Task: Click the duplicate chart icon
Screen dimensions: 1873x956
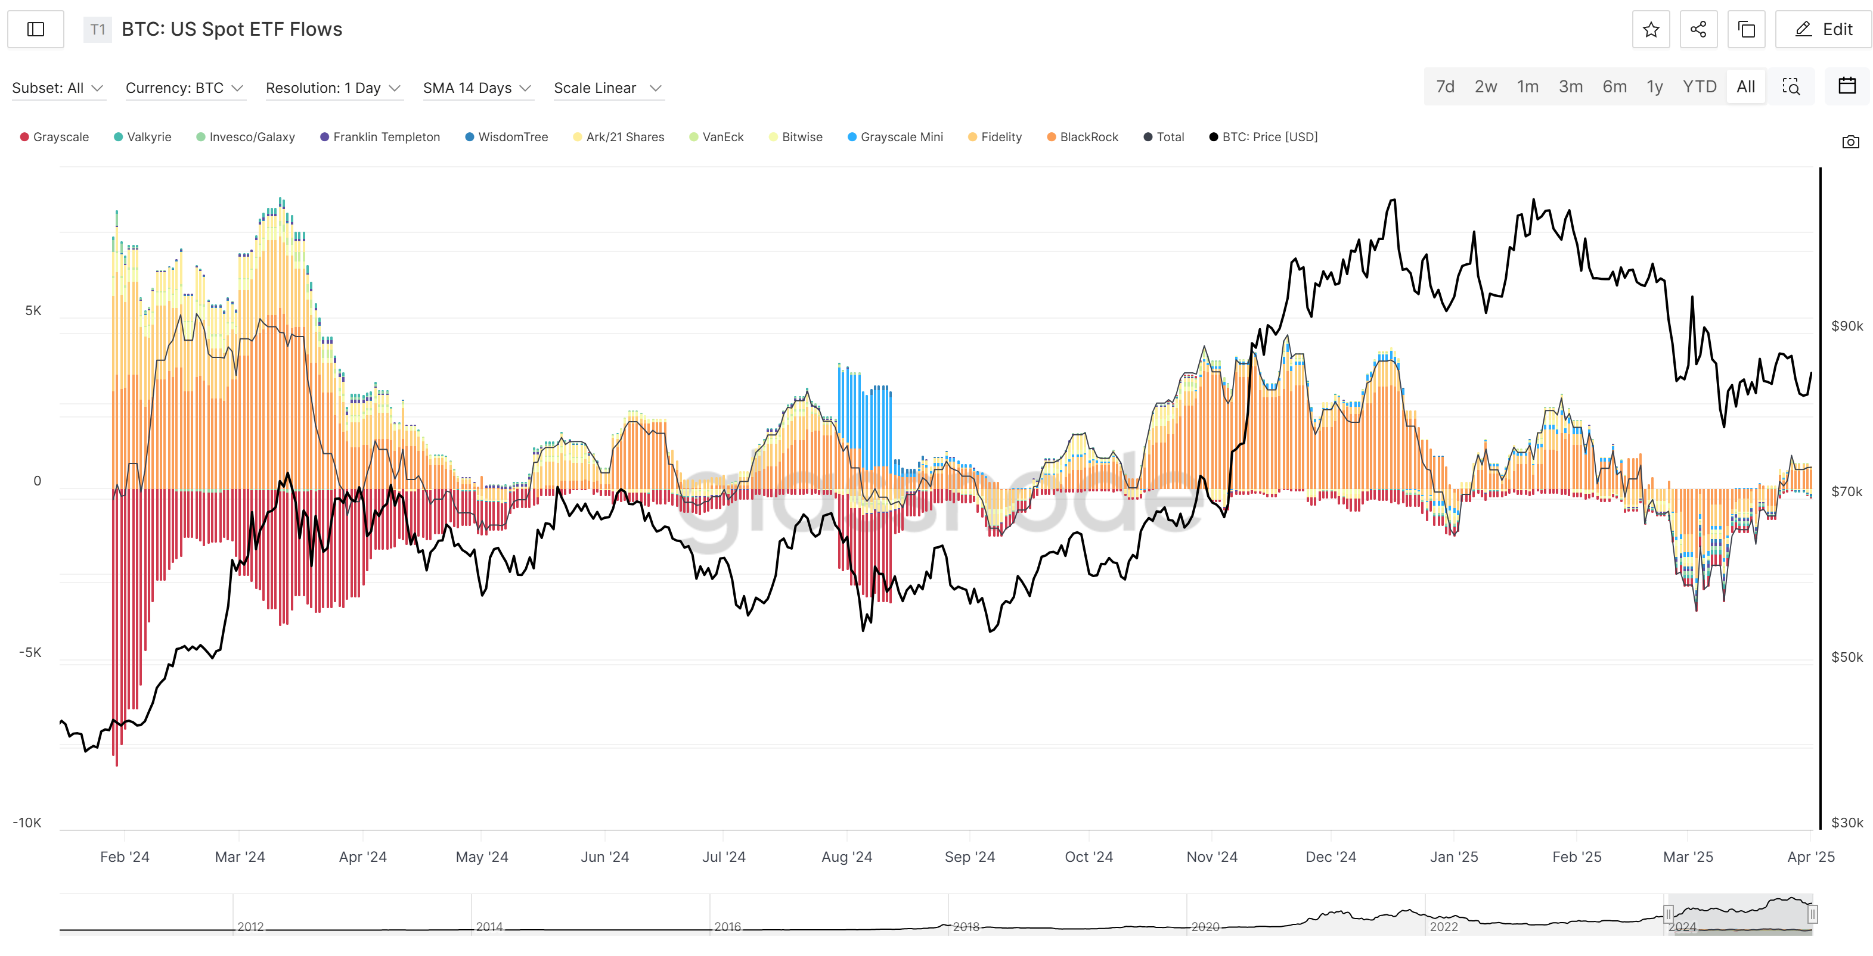Action: [x=1746, y=29]
